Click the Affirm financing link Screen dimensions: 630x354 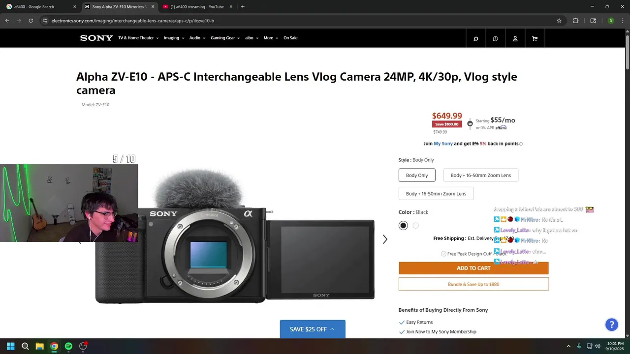pyautogui.click(x=501, y=128)
